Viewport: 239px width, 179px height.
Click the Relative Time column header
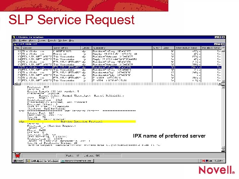[211, 48]
